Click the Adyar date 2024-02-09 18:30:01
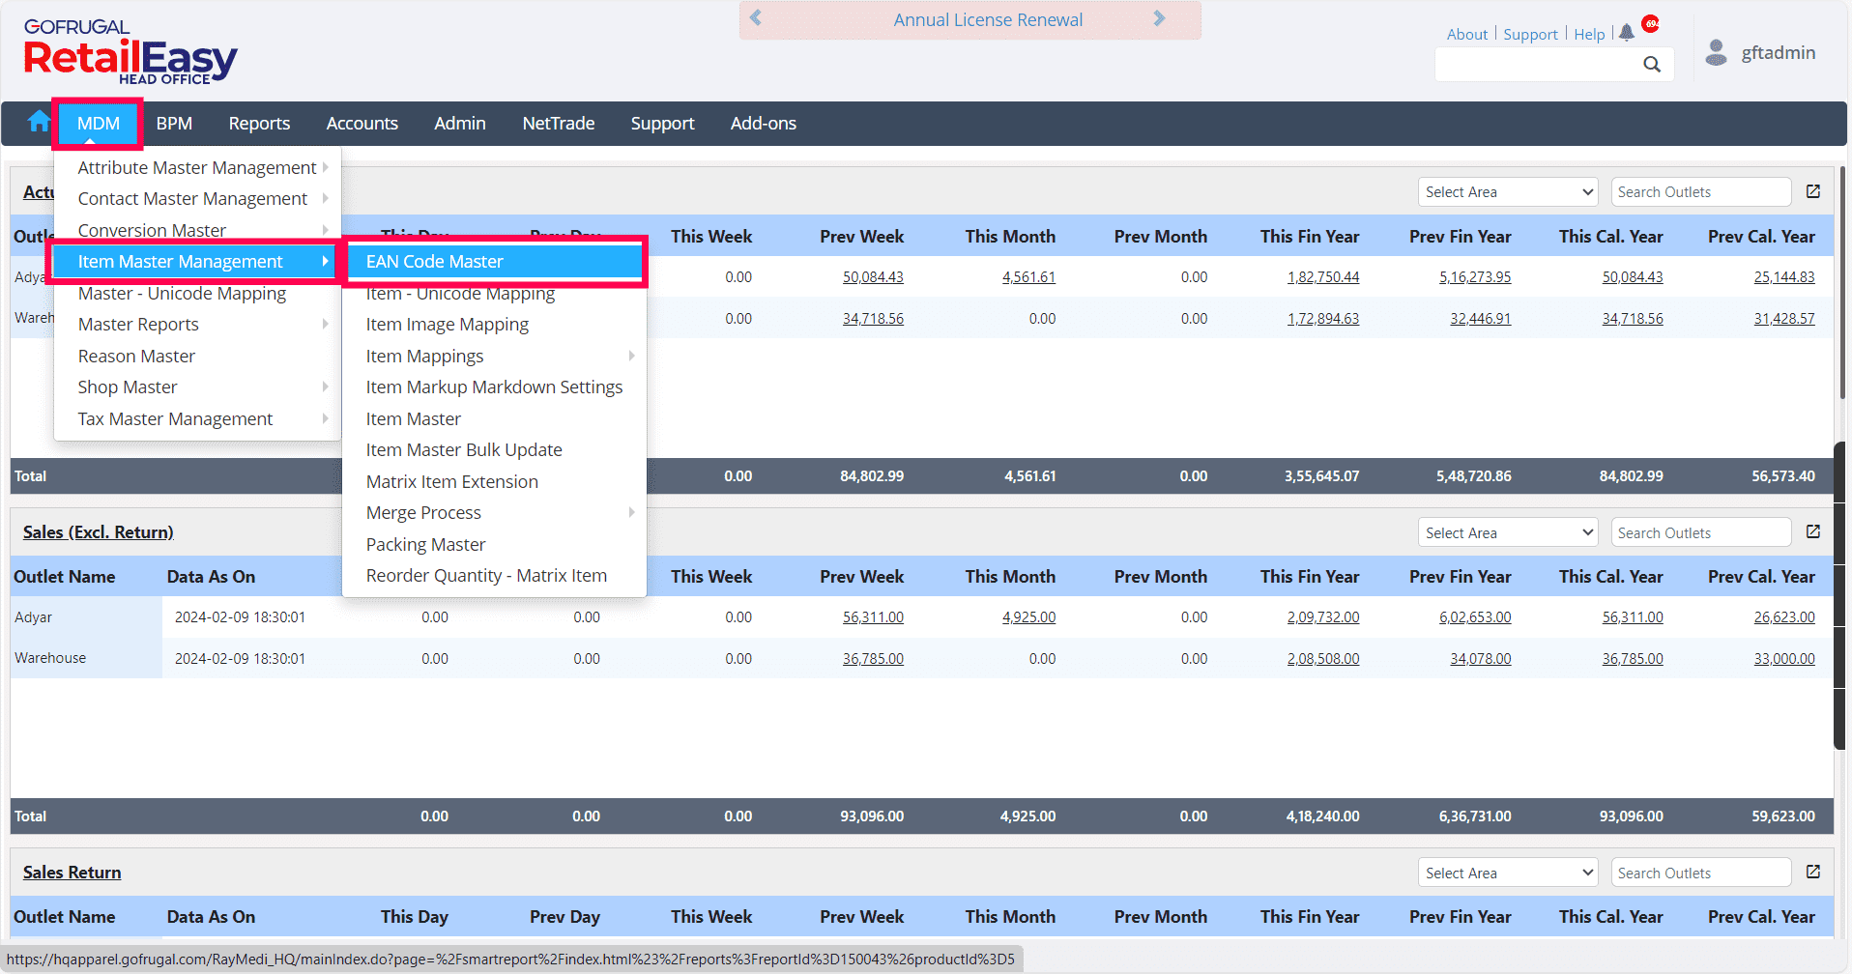This screenshot has height=974, width=1852. (x=240, y=616)
